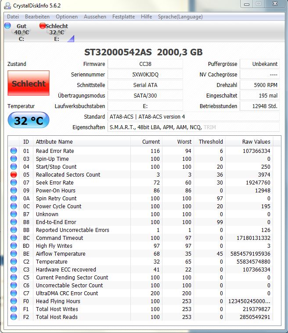Click the Übertragungsmodus field SATA/300
Viewport: 288px width, 333px height.
145,96
